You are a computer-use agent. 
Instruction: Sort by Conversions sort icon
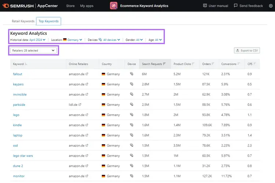pos(239,64)
